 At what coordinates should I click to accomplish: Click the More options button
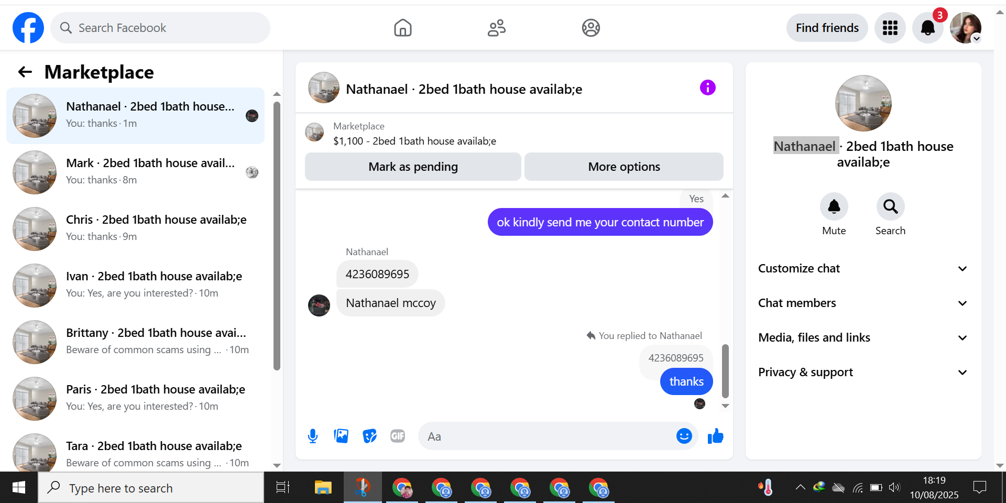tap(624, 167)
